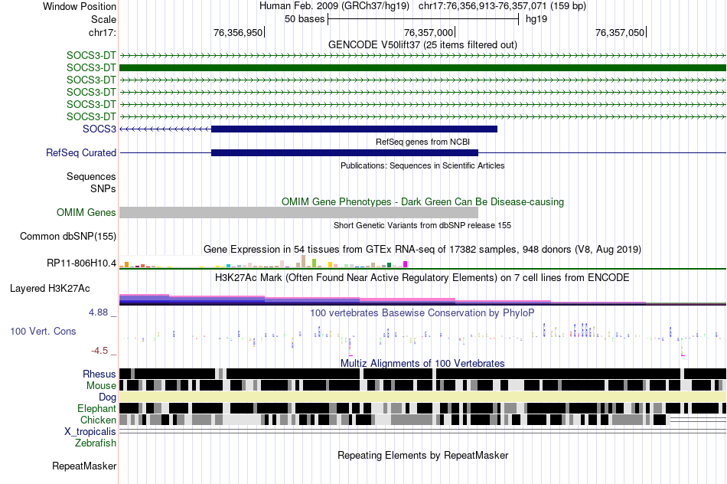Viewport: 727px width, 484px height.
Task: Select the Elephant alignment label
Action: 96,408
